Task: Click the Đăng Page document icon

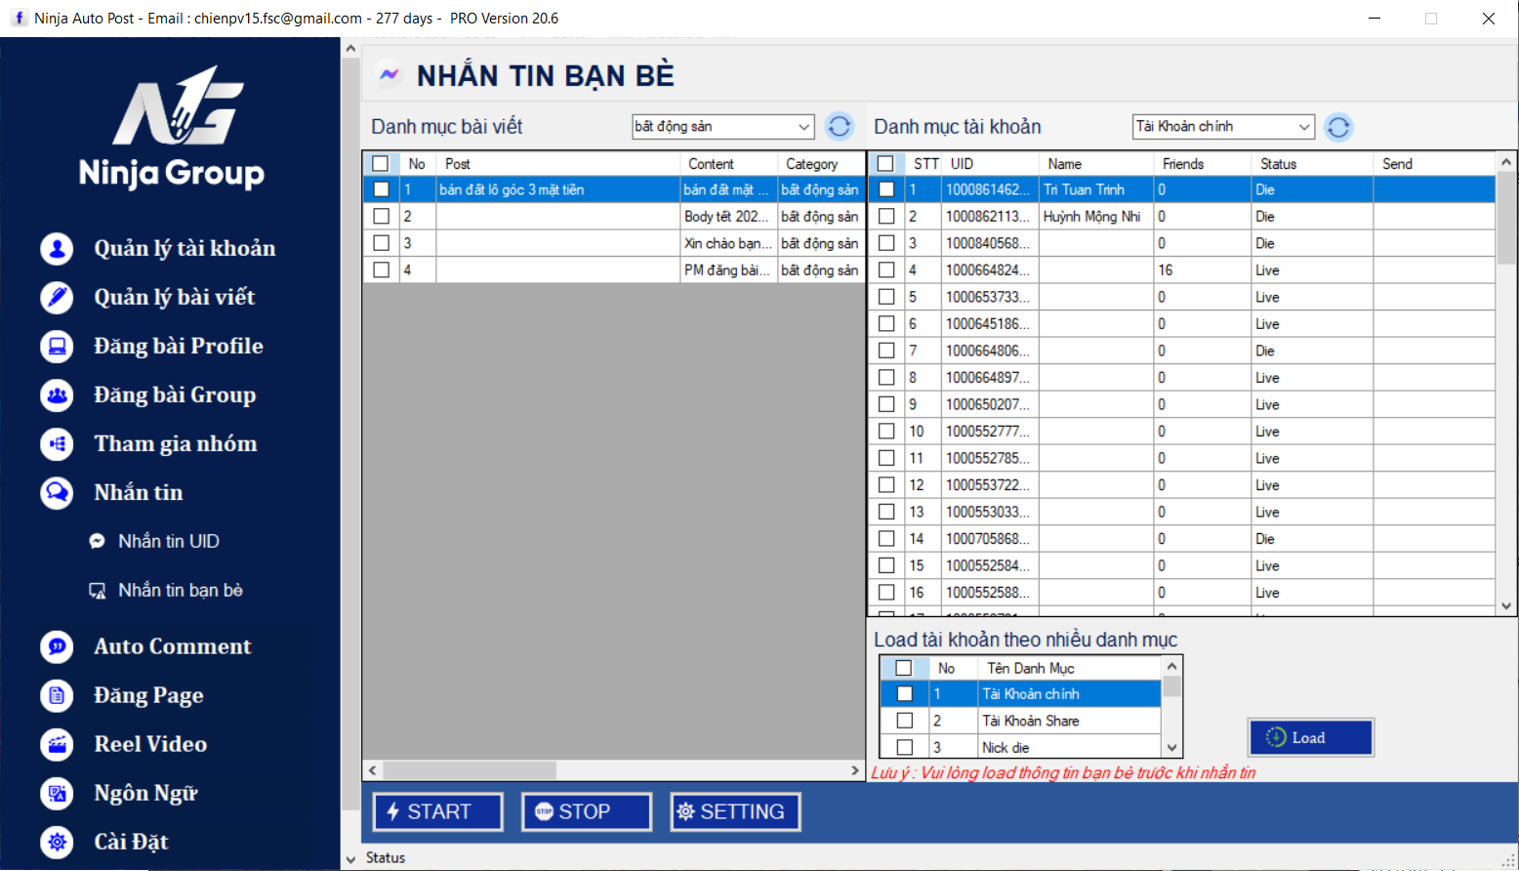Action: tap(57, 695)
